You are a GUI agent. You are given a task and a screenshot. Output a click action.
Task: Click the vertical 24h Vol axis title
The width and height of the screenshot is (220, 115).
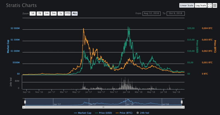coord(11,82)
